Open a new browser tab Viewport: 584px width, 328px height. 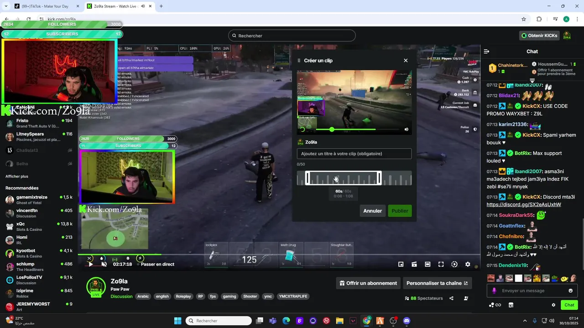tap(161, 6)
